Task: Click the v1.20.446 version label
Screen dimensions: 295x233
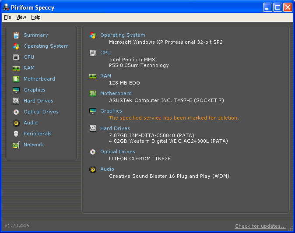Action: click(17, 226)
